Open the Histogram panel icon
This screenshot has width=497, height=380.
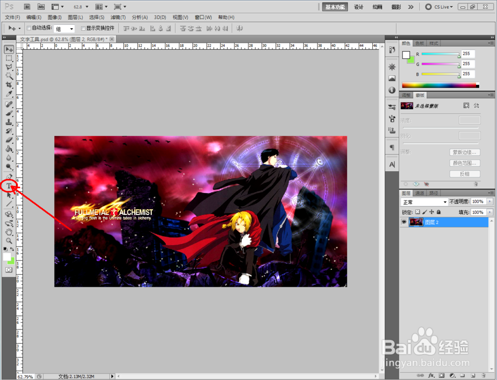click(x=392, y=78)
